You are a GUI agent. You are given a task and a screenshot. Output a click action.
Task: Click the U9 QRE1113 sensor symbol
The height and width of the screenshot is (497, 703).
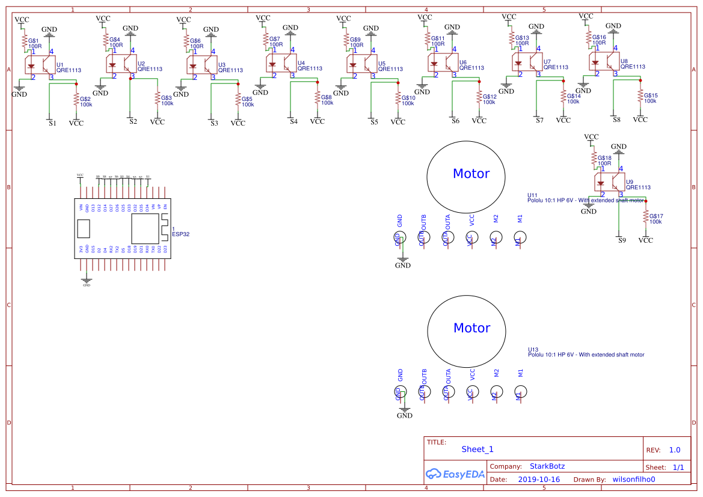click(609, 182)
